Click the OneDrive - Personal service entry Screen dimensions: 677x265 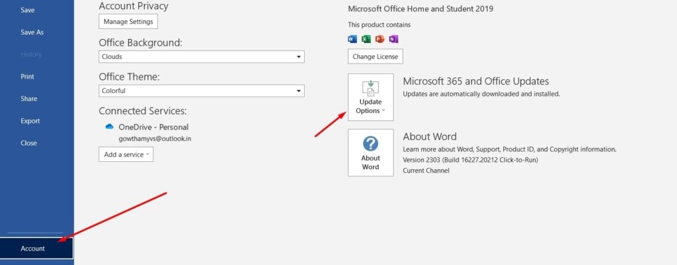pos(153,127)
